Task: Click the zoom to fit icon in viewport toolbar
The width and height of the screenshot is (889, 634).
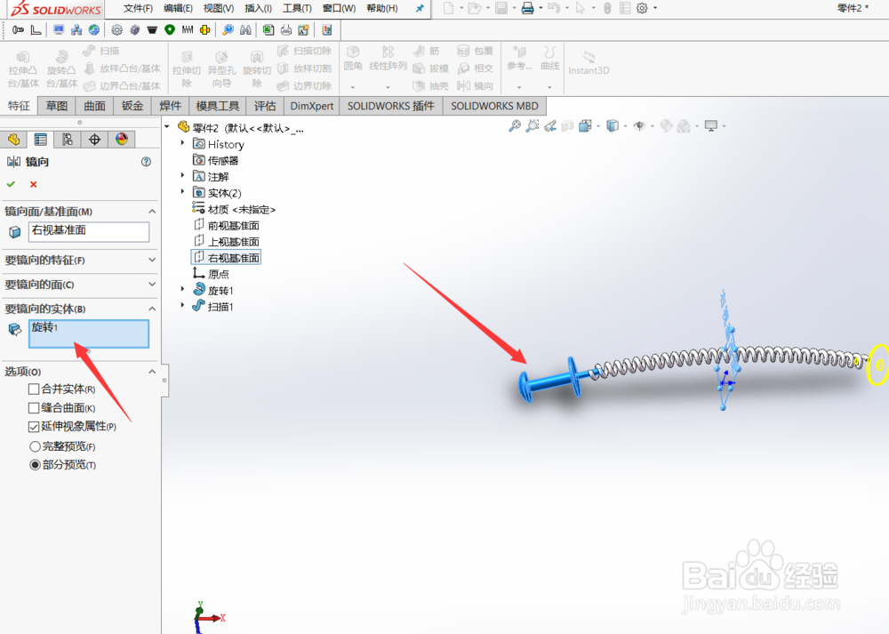Action: [x=514, y=126]
